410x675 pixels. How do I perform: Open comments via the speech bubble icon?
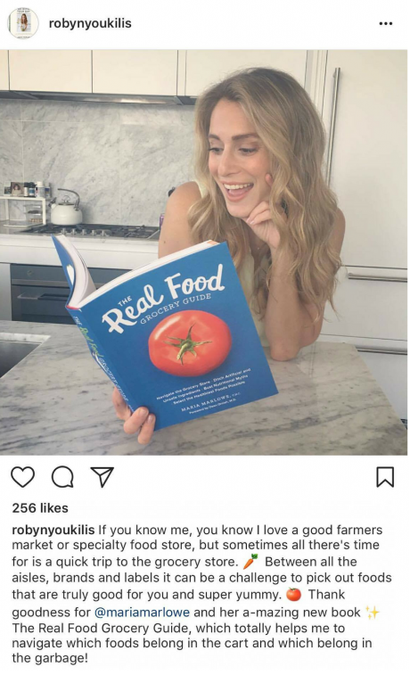(62, 477)
